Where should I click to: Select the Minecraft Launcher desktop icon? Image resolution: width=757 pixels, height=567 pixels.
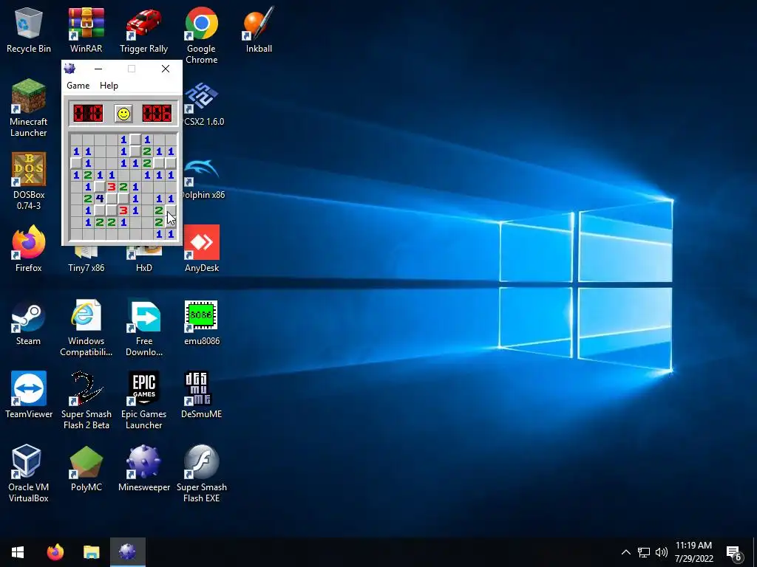[29, 108]
